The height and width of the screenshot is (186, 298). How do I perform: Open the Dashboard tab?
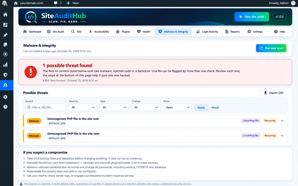coord(32,31)
